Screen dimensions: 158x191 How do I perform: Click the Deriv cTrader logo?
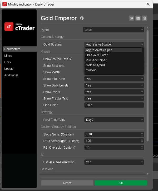click(19, 27)
